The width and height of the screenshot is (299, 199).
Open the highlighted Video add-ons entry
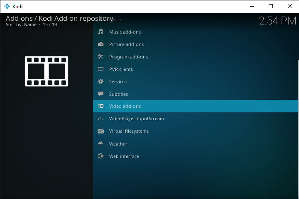coord(196,106)
